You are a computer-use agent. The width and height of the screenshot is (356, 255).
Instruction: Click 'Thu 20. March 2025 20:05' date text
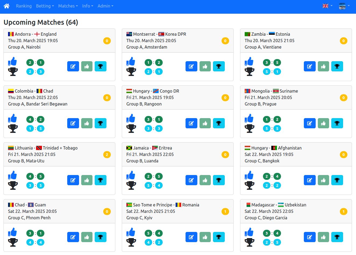(151, 41)
